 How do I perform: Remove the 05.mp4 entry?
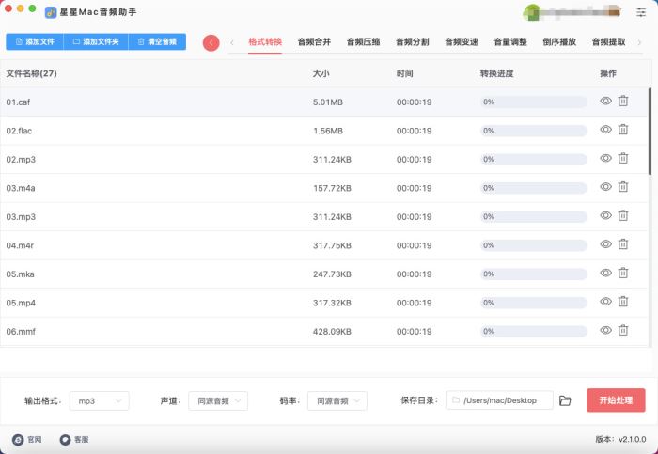tap(623, 302)
